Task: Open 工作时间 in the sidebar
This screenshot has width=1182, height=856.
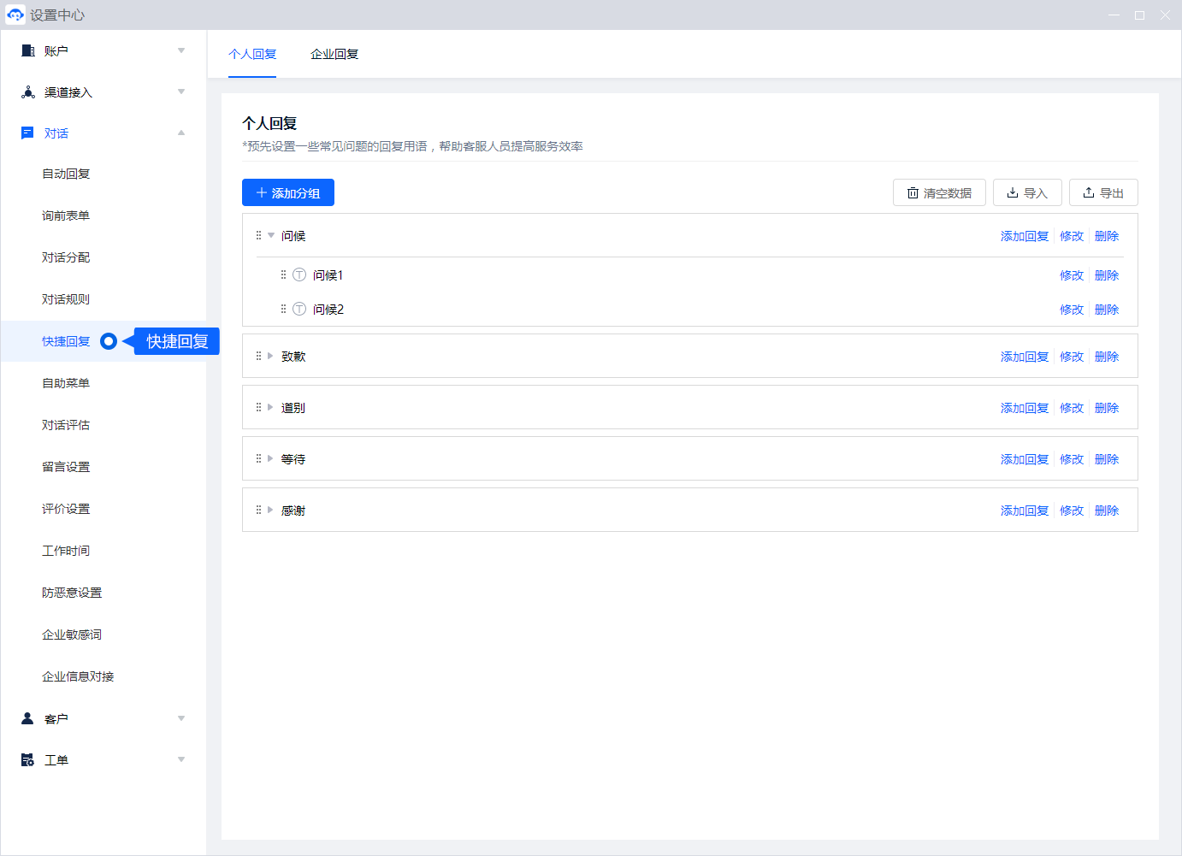Action: tap(66, 551)
